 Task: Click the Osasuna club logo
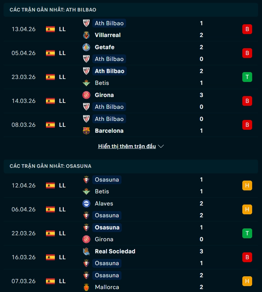point(86,180)
